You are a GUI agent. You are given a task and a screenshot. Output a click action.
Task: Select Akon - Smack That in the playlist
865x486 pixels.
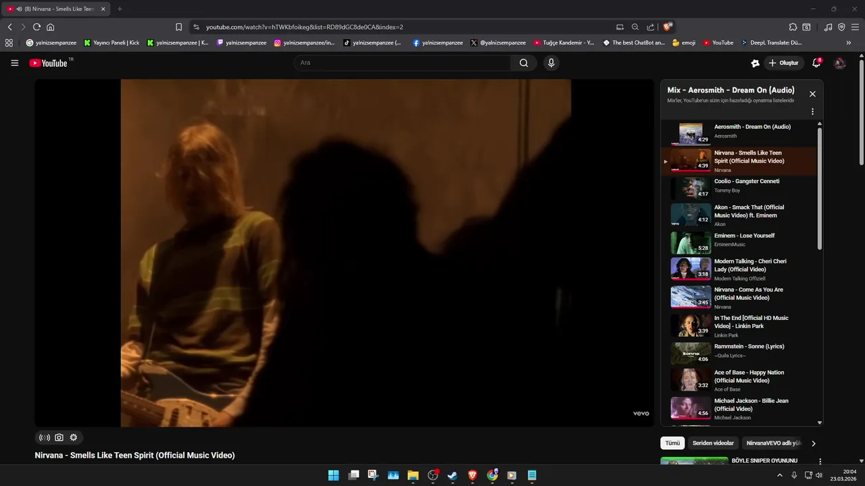(739, 215)
